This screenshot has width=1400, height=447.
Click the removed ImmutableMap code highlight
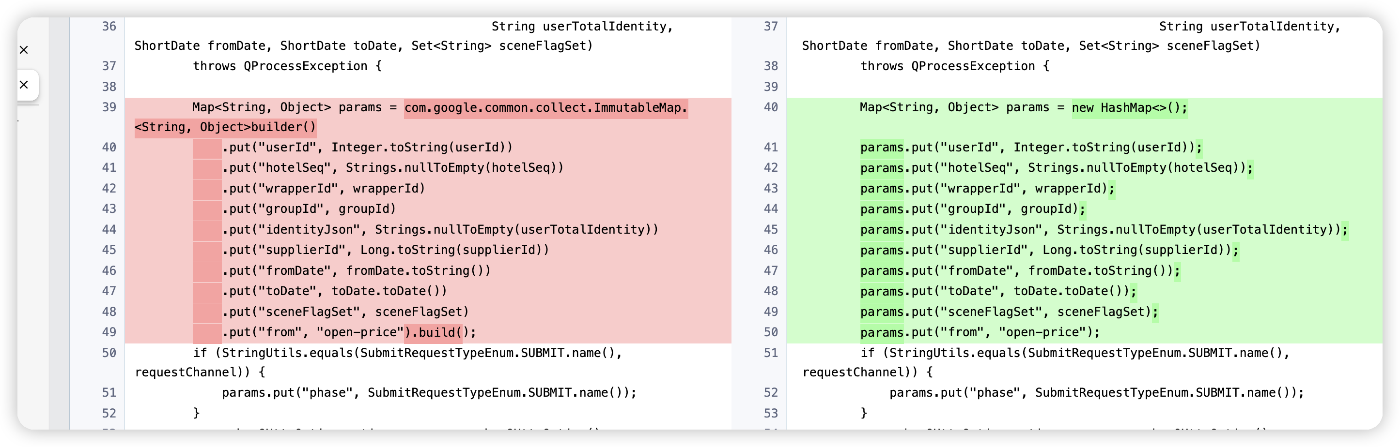point(545,108)
